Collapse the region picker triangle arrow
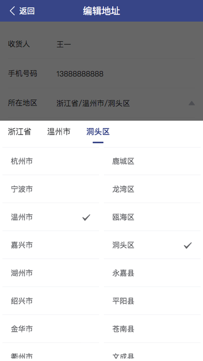This screenshot has height=361, width=203. click(192, 103)
